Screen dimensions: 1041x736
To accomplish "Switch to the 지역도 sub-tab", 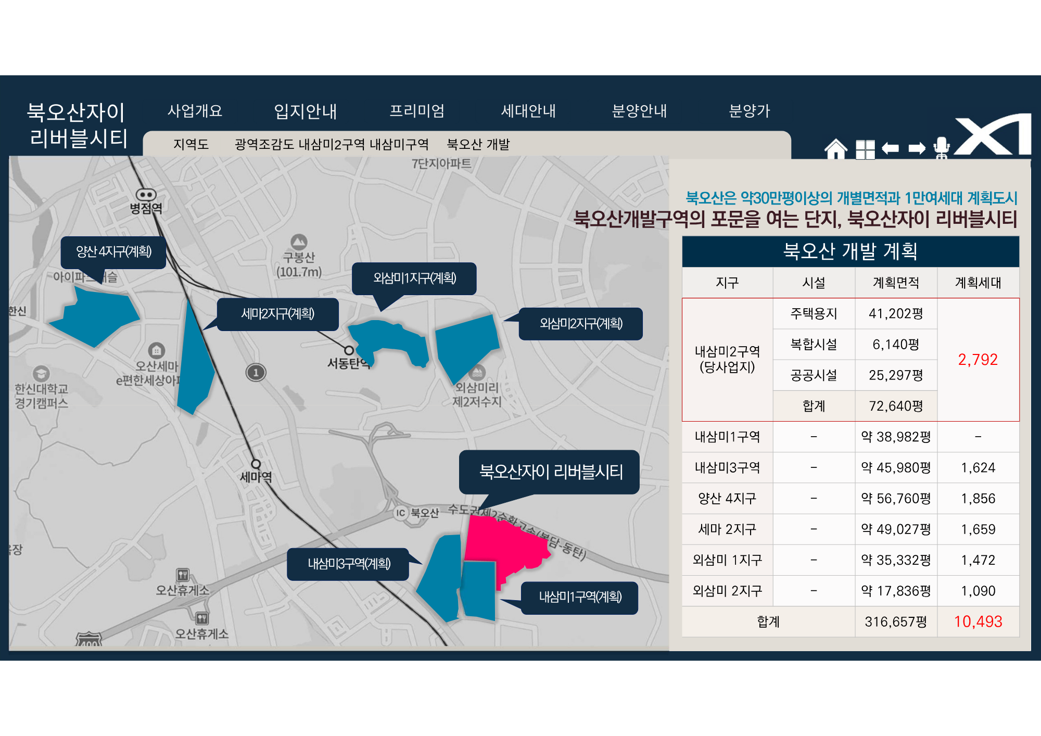I will (191, 144).
